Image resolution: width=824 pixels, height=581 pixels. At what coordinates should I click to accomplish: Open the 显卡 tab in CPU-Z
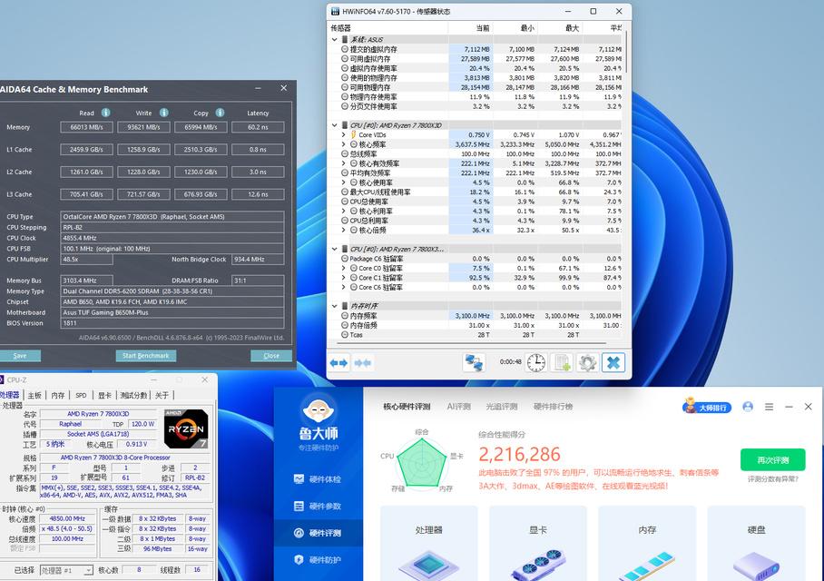click(105, 396)
